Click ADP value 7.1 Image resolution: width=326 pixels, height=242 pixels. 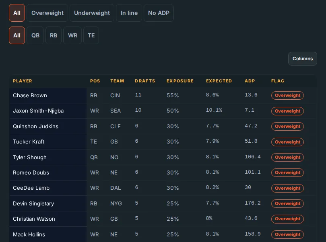tap(249, 110)
